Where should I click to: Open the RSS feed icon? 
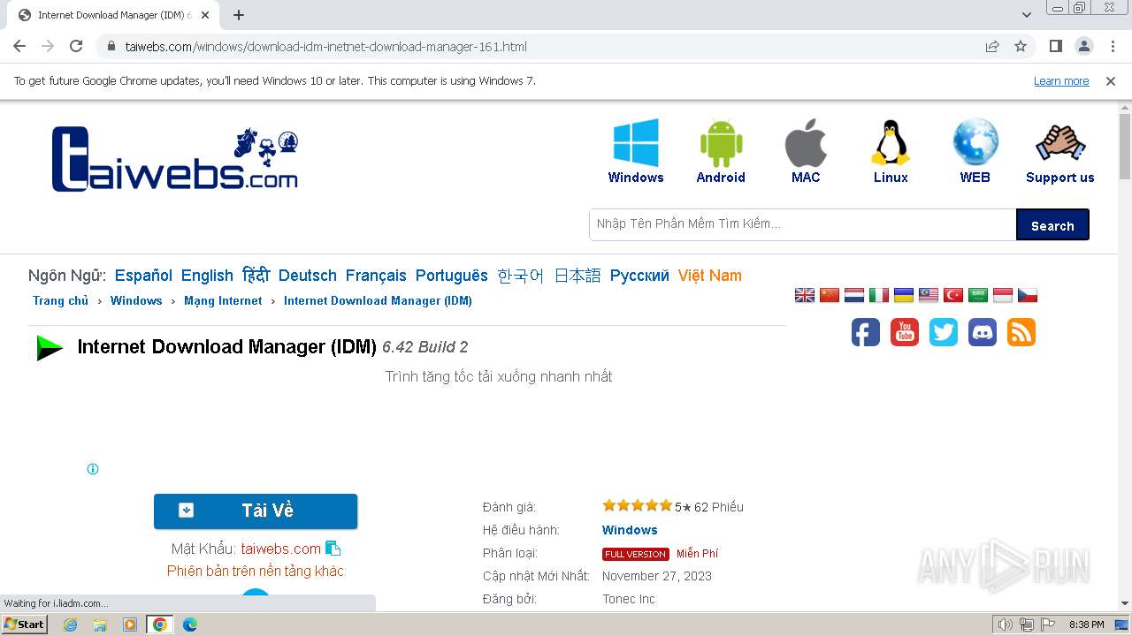tap(1021, 332)
